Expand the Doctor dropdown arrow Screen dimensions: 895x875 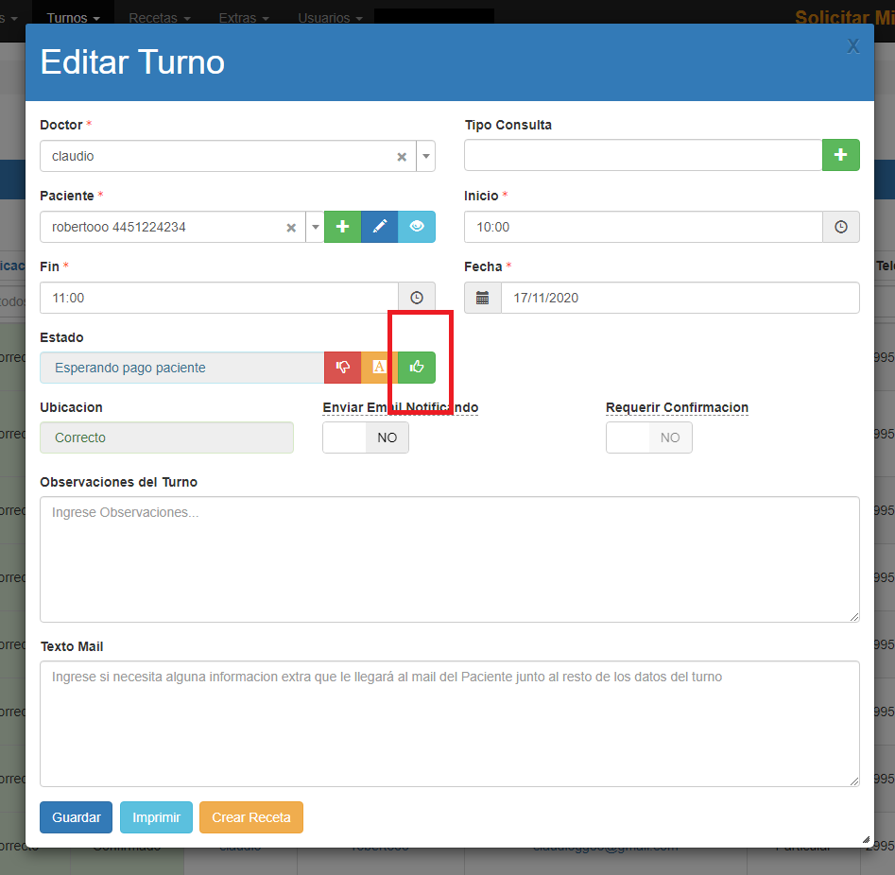pos(425,156)
